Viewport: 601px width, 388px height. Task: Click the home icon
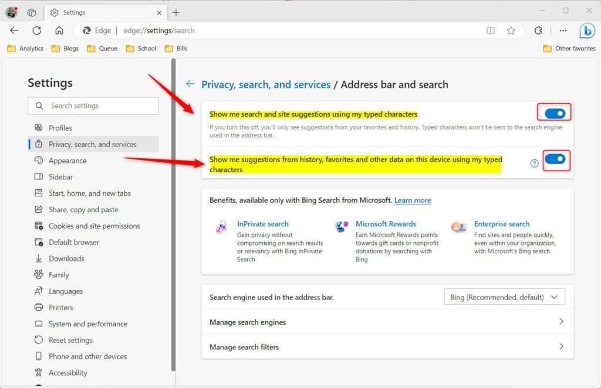[59, 30]
